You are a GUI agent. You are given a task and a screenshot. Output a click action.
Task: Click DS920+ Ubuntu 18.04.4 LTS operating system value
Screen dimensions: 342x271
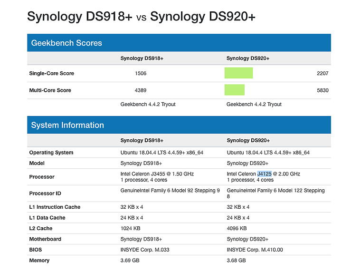coord(268,153)
